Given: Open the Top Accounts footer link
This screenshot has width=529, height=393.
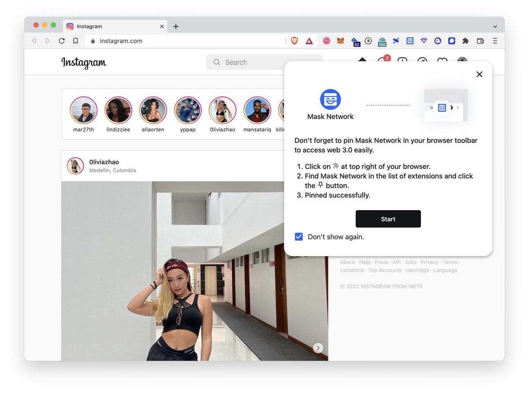Looking at the screenshot, I should (x=385, y=271).
